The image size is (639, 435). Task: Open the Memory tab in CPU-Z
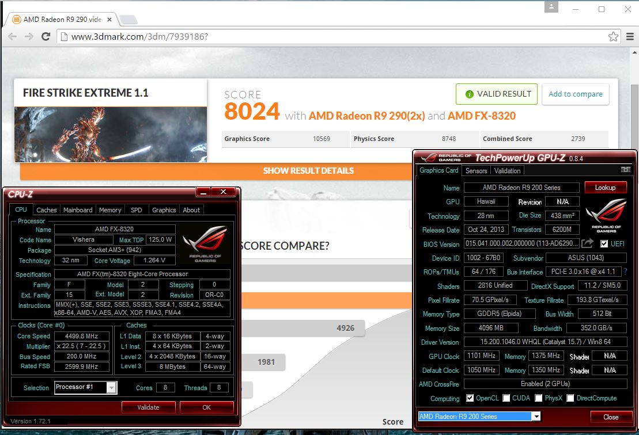[x=110, y=210]
